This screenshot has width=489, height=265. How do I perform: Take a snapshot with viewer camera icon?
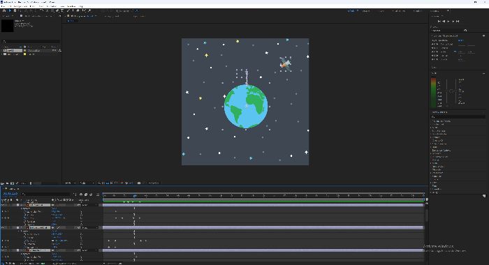point(139,183)
